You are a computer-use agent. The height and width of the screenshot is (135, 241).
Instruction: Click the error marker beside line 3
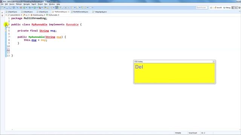click(x=6, y=24)
